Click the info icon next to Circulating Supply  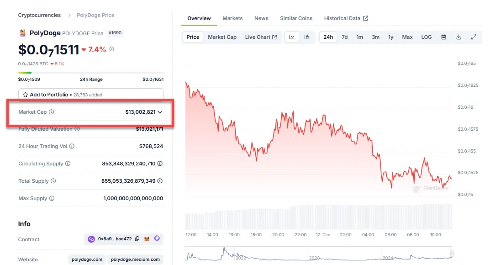[68, 164]
